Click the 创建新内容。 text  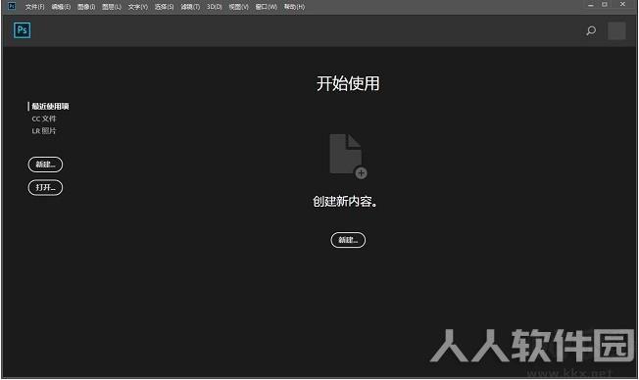345,201
